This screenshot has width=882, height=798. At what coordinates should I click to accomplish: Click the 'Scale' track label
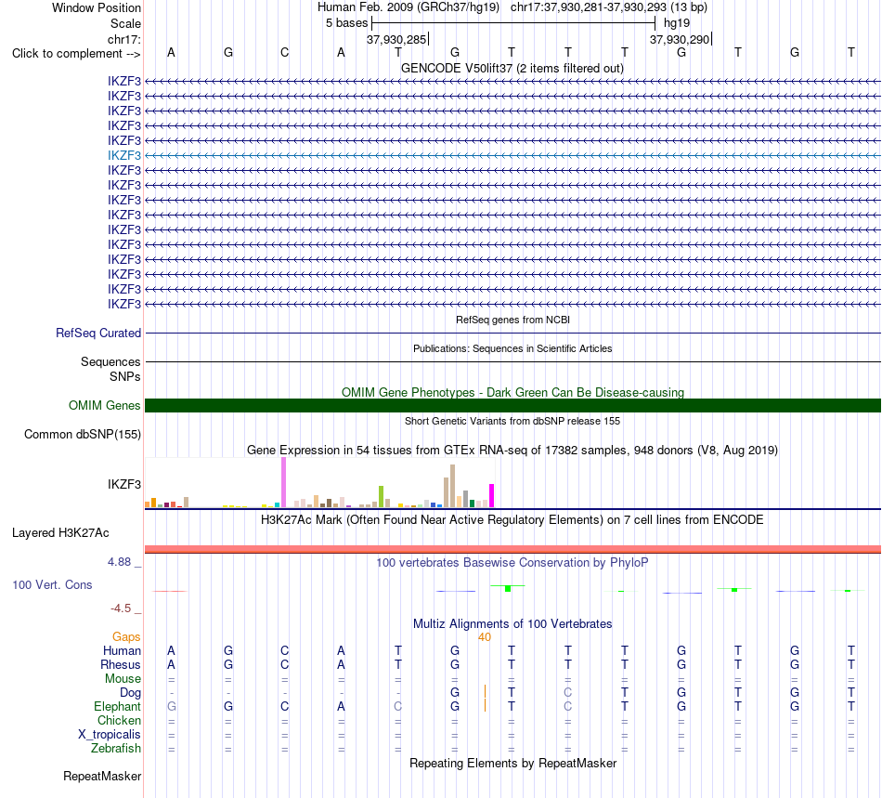click(125, 23)
